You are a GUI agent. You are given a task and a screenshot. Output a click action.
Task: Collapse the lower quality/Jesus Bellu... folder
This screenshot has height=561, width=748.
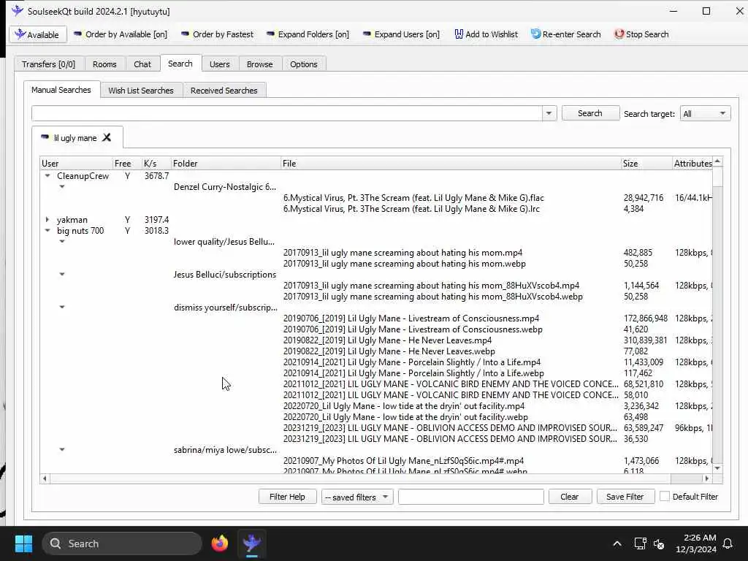(62, 241)
